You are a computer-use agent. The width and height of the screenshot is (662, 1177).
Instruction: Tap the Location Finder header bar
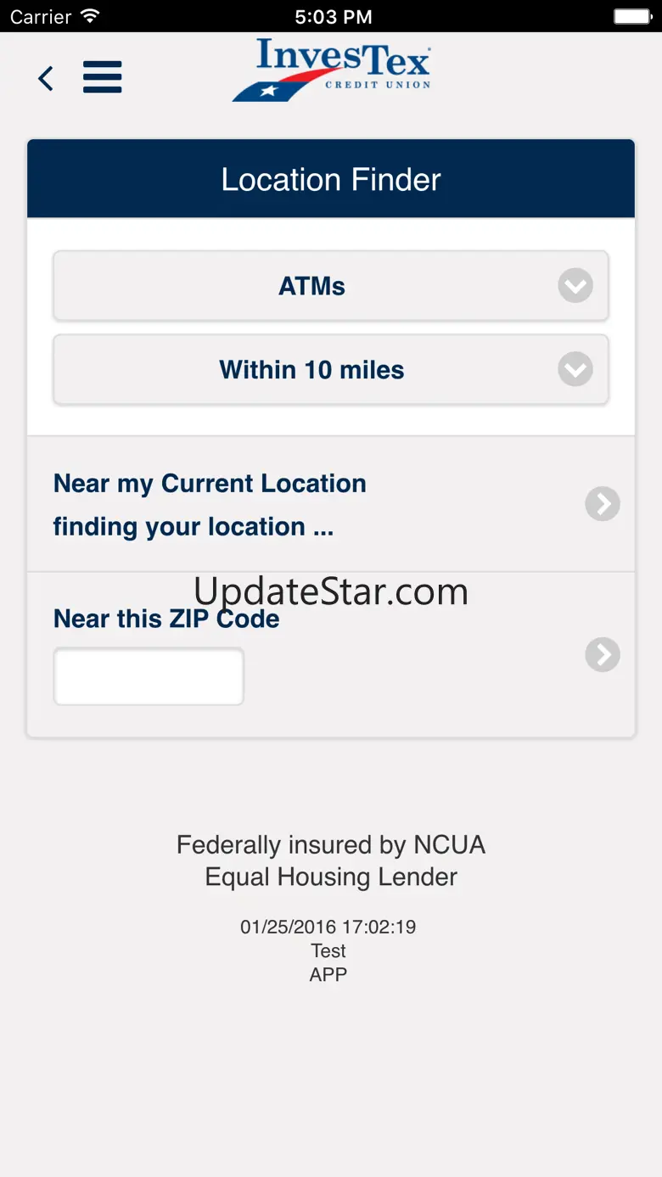click(x=331, y=180)
